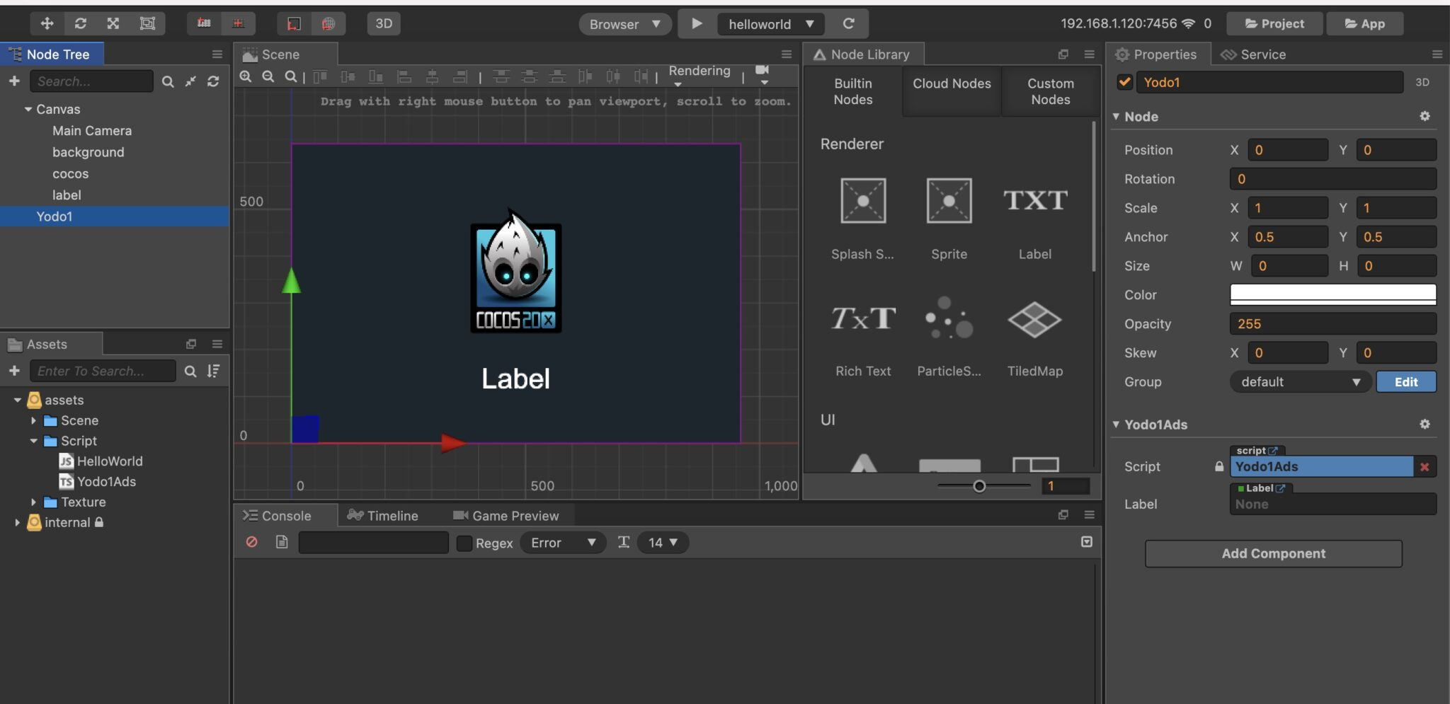
Task: Click the Edit group button
Action: point(1406,381)
